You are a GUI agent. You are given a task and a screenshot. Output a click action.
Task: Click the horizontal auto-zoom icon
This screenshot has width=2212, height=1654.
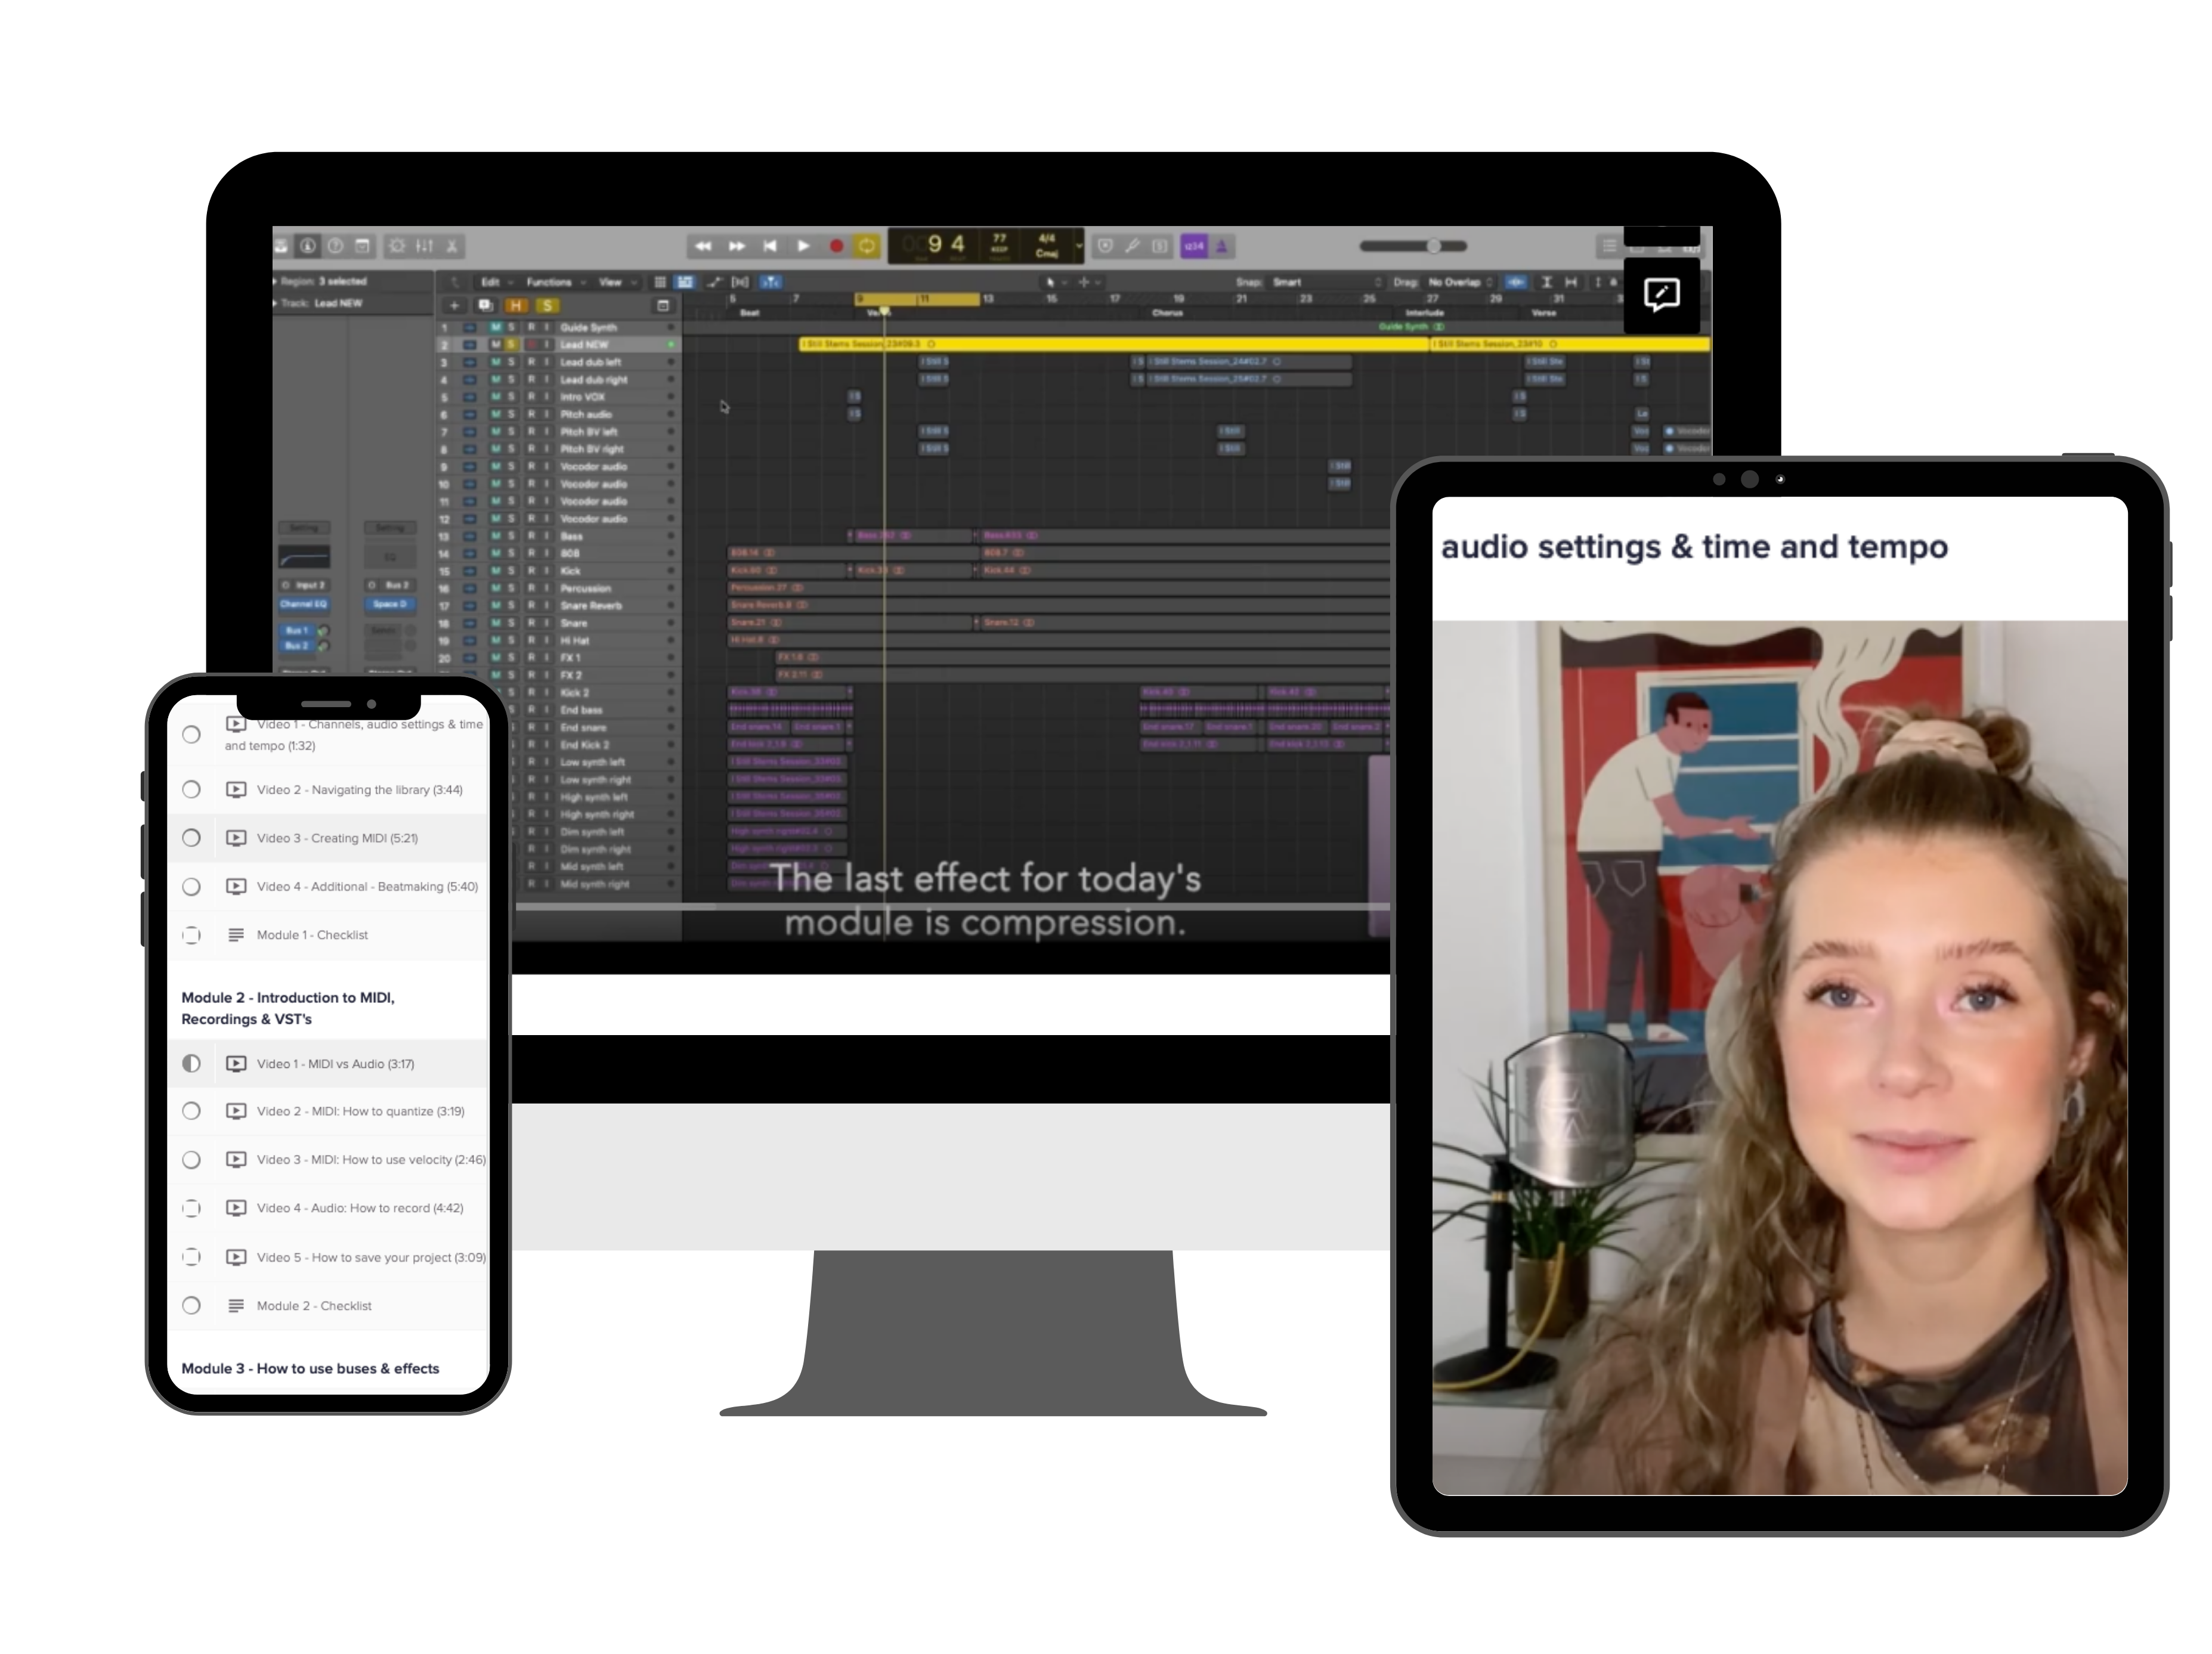click(1571, 282)
